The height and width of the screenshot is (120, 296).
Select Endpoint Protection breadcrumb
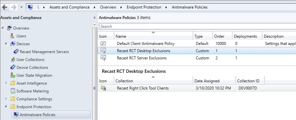click(144, 7)
